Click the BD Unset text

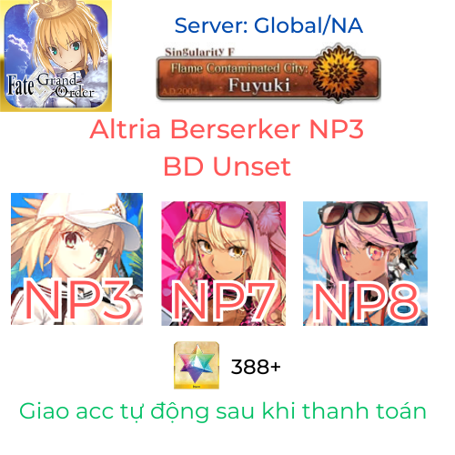point(227,167)
